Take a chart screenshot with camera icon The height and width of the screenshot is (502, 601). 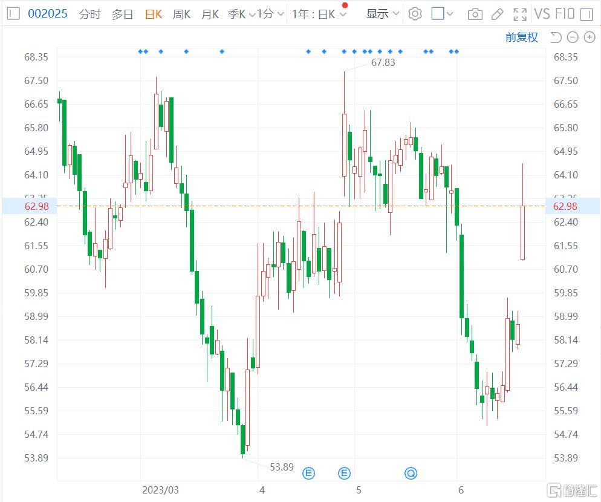[x=475, y=14]
